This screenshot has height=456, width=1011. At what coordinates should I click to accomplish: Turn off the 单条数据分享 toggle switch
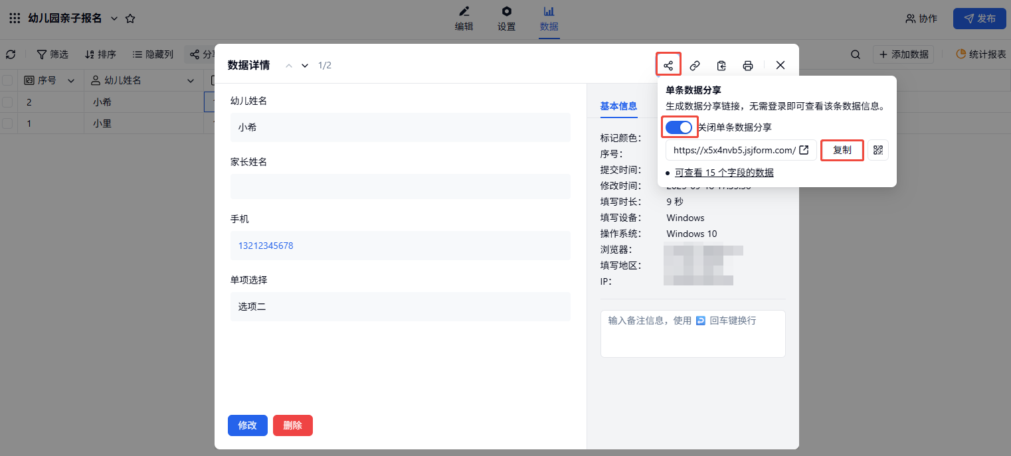tap(679, 127)
